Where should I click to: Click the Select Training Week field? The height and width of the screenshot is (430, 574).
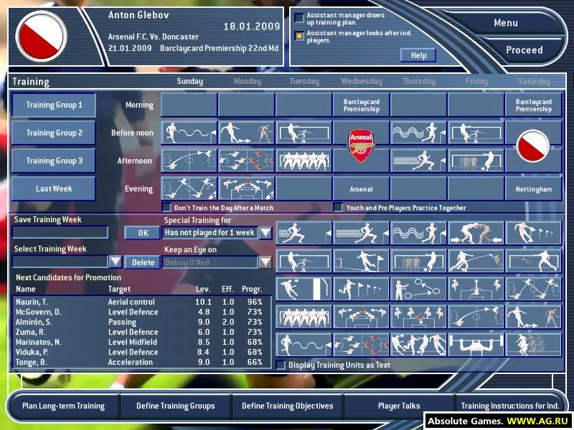(x=60, y=262)
